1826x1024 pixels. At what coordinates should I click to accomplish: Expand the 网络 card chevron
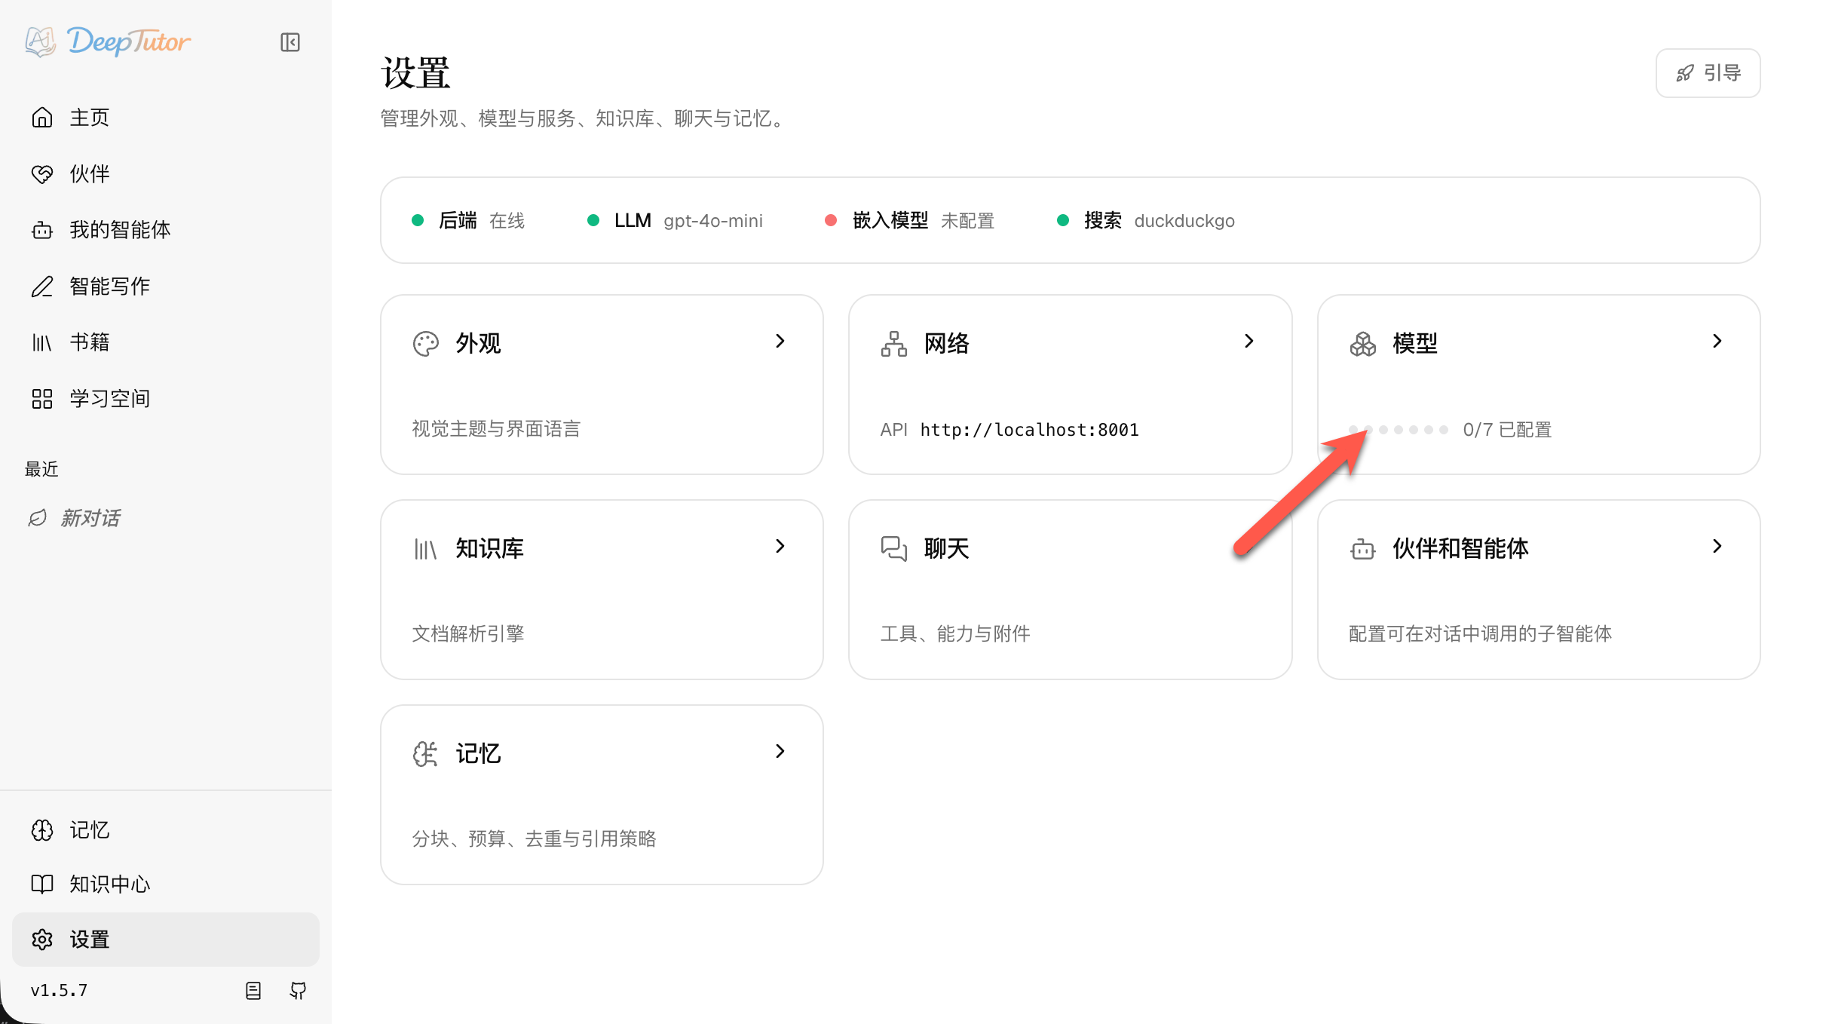point(1249,341)
